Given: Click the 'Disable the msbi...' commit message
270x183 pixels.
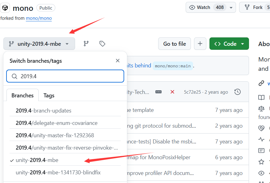Looking at the screenshot, I should click(162, 142).
